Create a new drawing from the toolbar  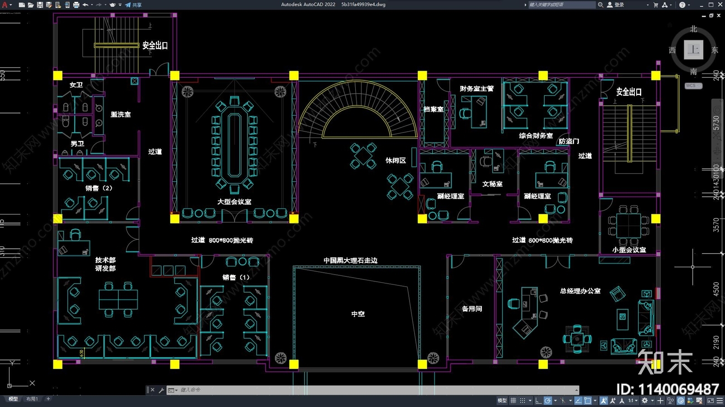22,5
